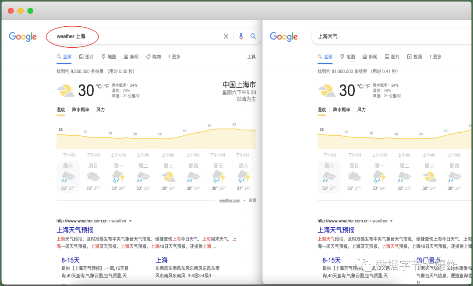This screenshot has height=286, width=473.
Task: Select 周五 forecast in "weather 上海" window
Action: click(219, 177)
